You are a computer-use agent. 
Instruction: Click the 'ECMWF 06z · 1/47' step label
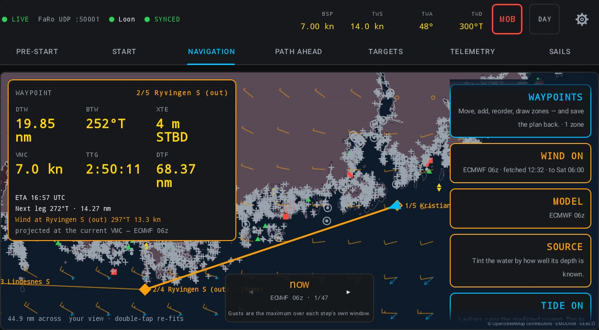point(299,297)
